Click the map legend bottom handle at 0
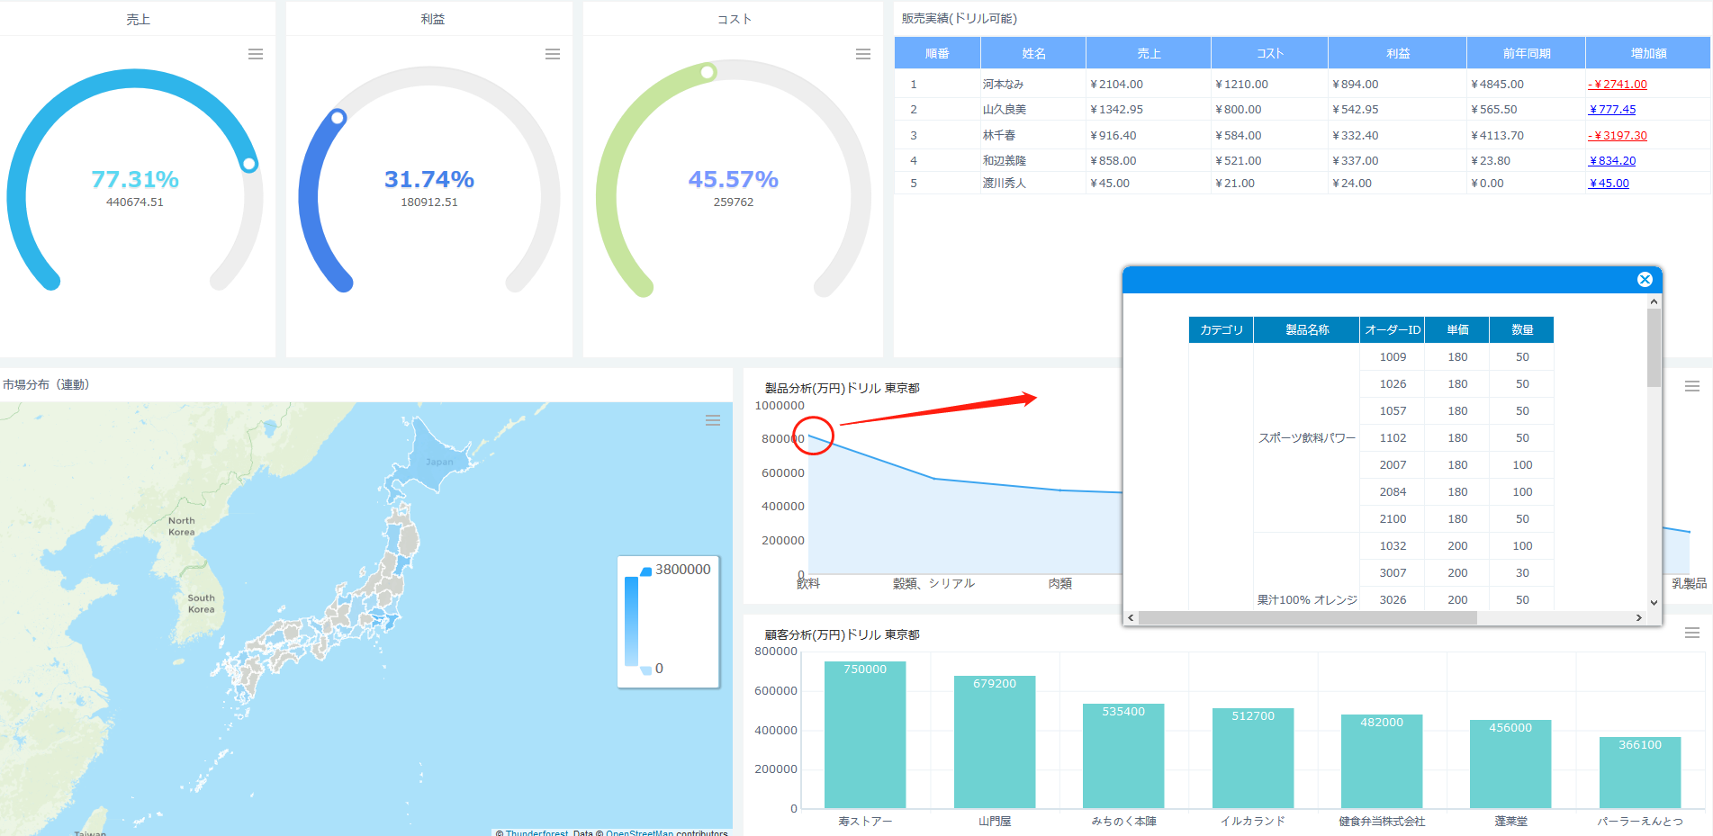Image resolution: width=1713 pixels, height=836 pixels. (x=645, y=670)
